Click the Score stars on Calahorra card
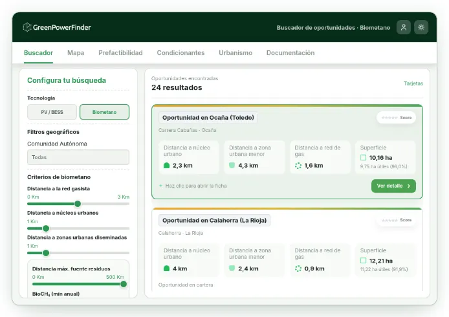Viewport: 449px width, 317px height. coord(389,220)
